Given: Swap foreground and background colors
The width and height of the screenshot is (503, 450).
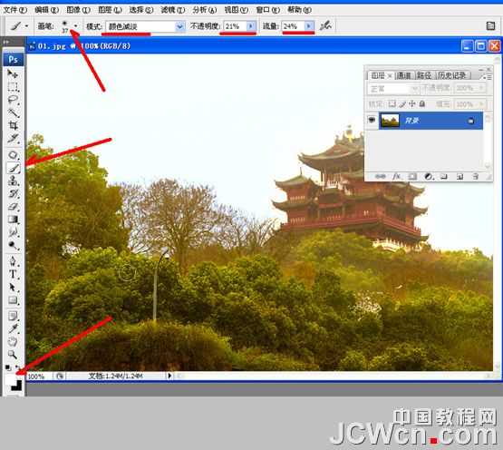Looking at the screenshot, I should [18, 367].
